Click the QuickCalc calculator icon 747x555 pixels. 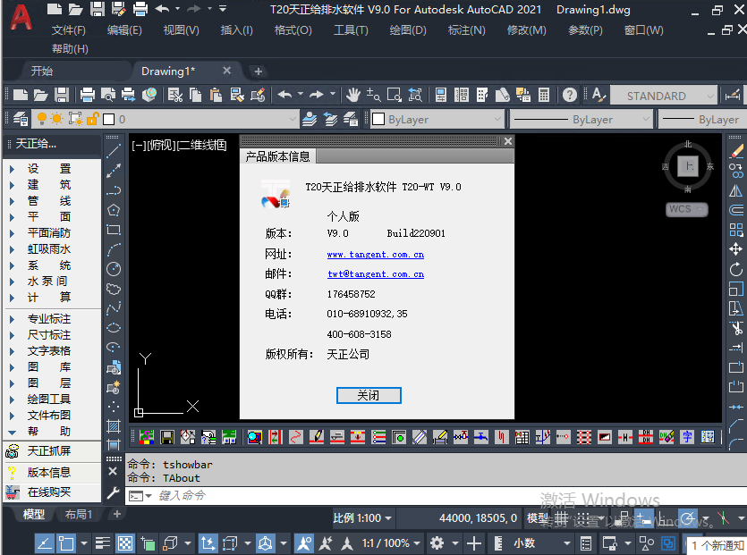[x=544, y=96]
